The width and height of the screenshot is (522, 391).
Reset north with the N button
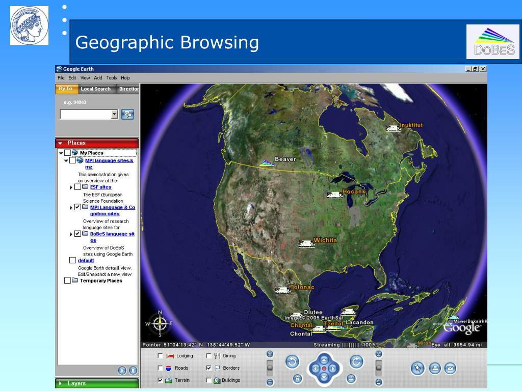[x=298, y=378]
